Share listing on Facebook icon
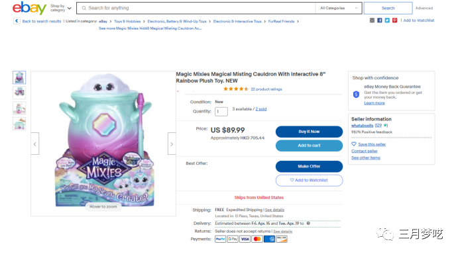Image resolution: width=458 pixels, height=254 pixels. (379, 21)
